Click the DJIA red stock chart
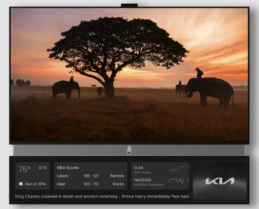This screenshot has width=259, height=209. (176, 169)
